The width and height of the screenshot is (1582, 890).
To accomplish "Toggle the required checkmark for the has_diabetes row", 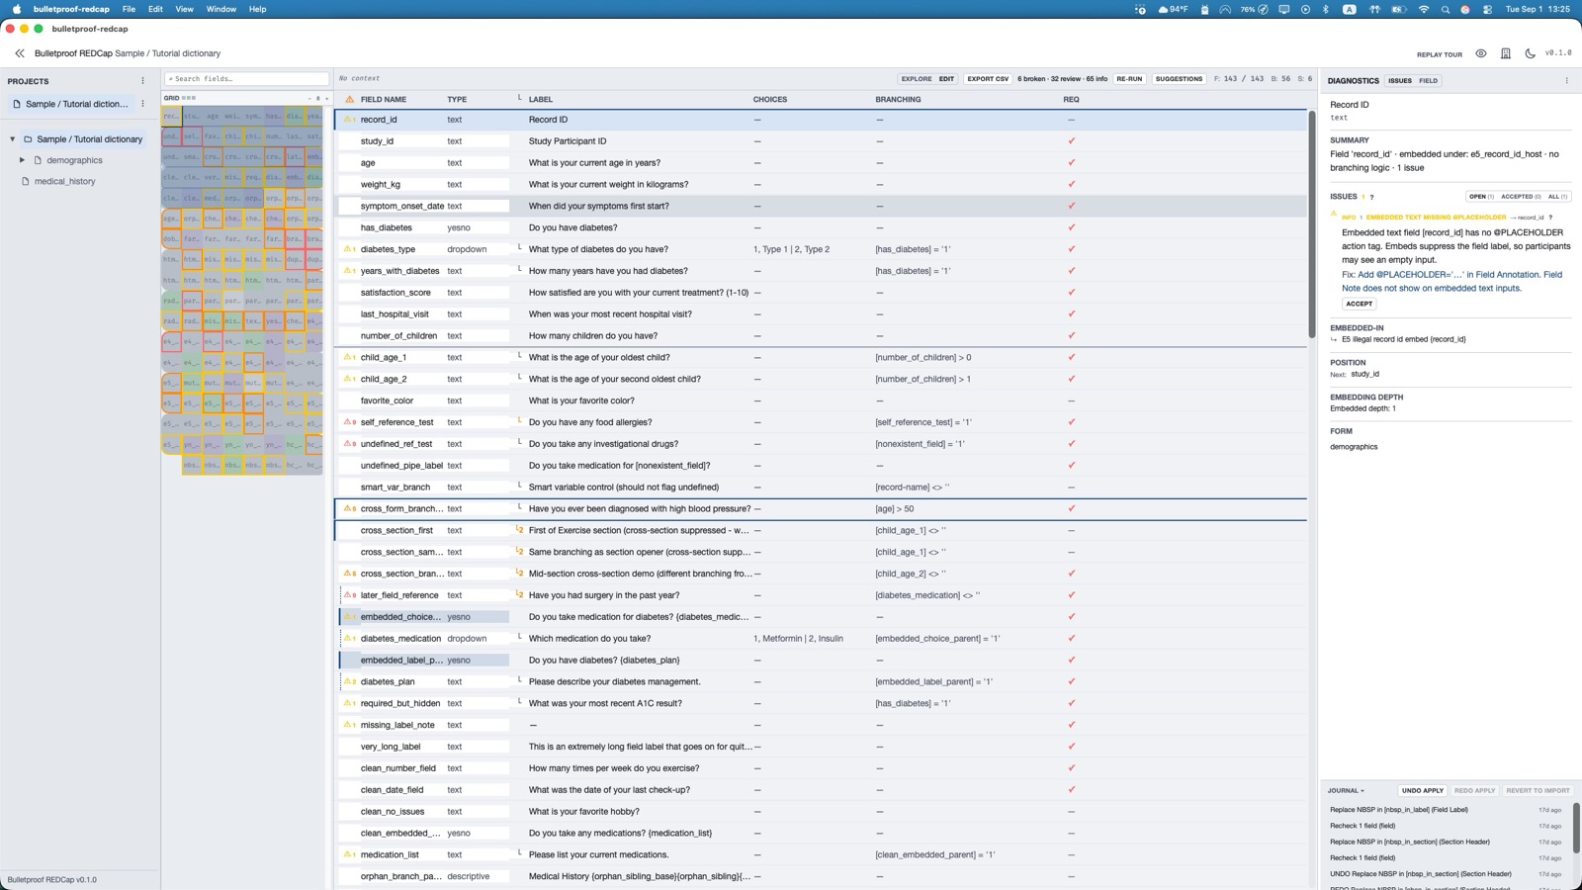I will pyautogui.click(x=1071, y=227).
